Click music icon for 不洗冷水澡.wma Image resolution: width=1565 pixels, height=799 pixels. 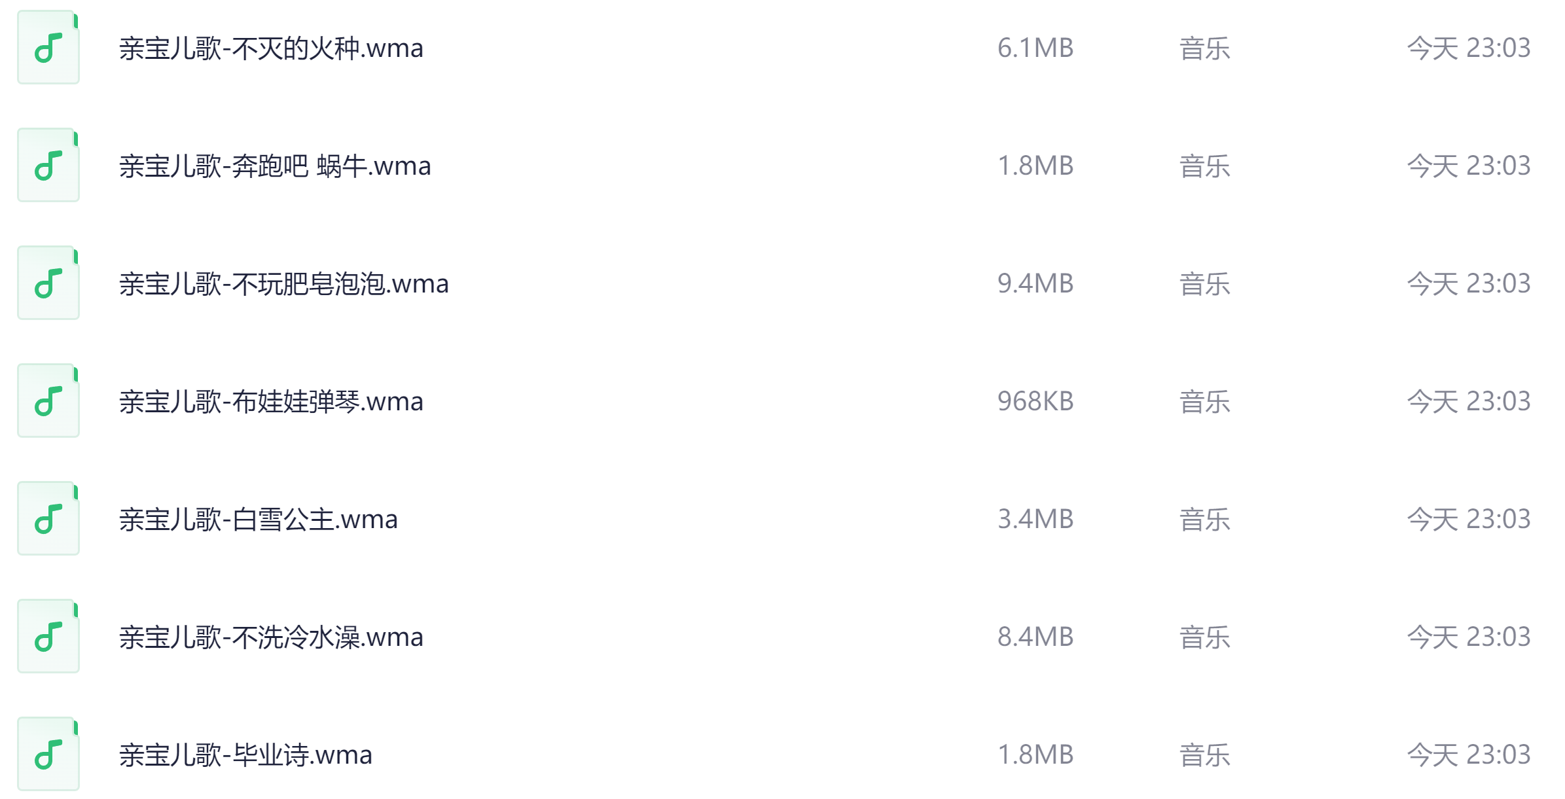tap(48, 637)
